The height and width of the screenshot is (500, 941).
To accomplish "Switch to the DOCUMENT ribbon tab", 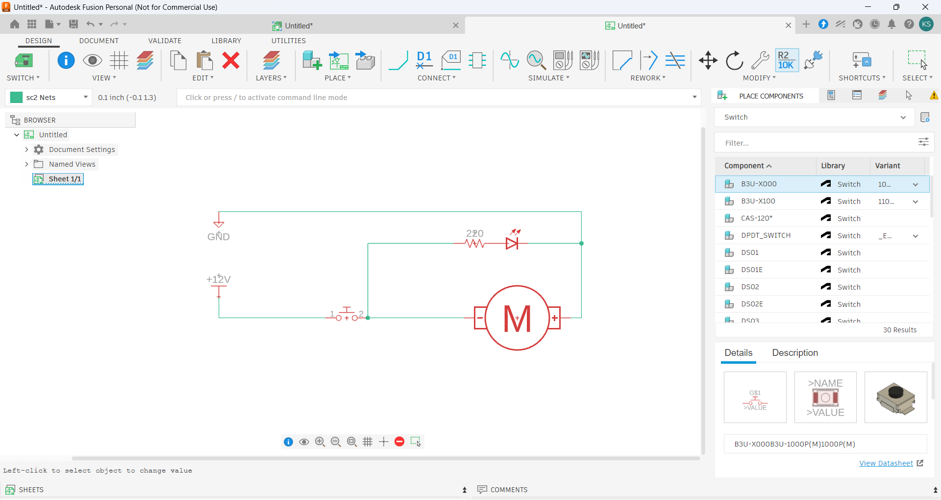I will (x=99, y=41).
